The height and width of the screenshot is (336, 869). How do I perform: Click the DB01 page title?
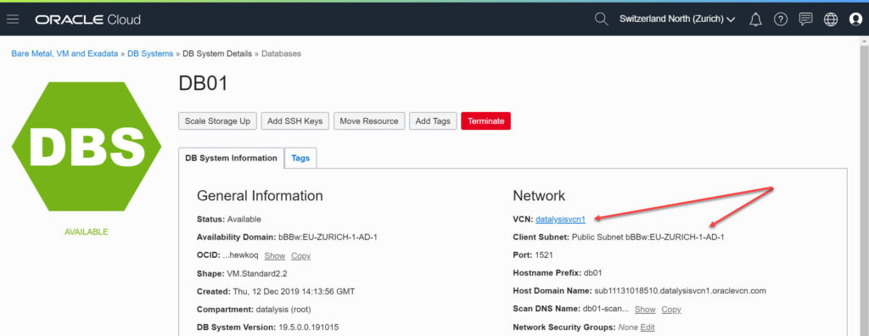[203, 83]
